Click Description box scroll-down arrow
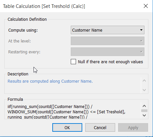153x137 pixels. (x=144, y=90)
